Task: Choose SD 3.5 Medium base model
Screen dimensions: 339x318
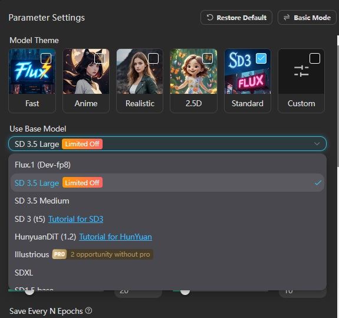Action: click(167, 201)
